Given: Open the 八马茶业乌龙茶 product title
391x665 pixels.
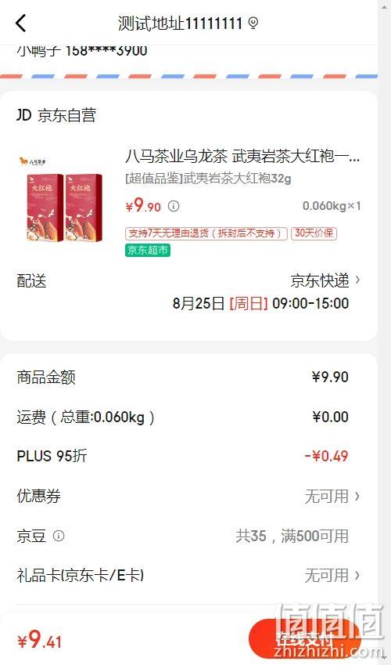Looking at the screenshot, I should coord(242,157).
